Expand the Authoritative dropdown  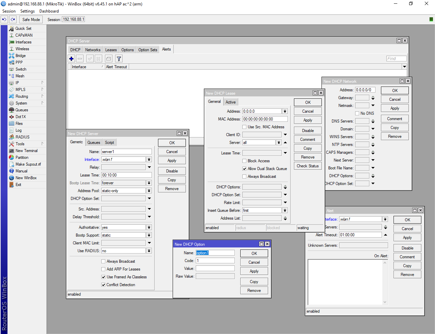click(149, 227)
